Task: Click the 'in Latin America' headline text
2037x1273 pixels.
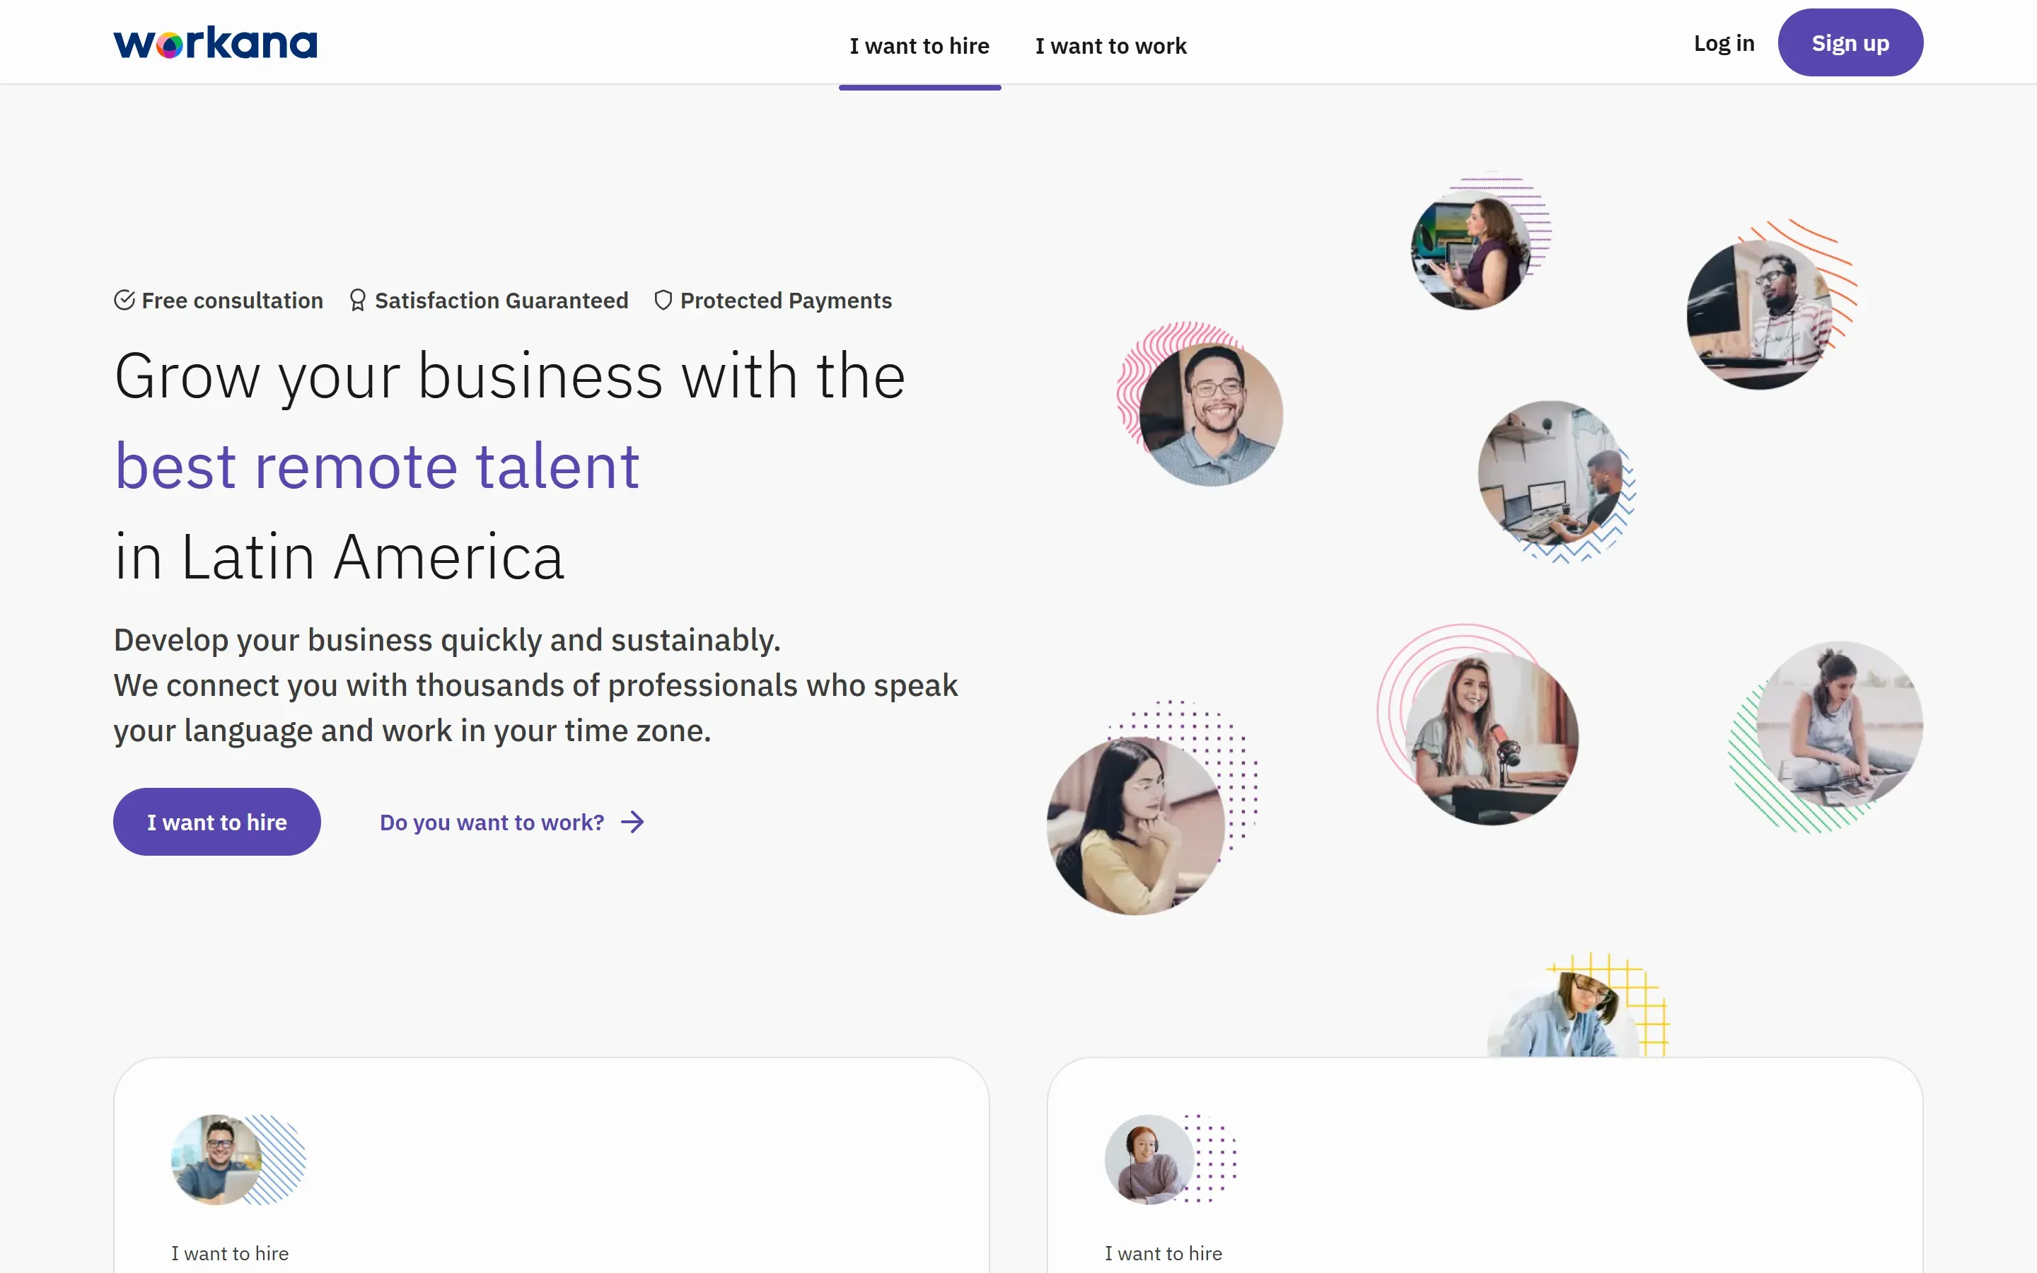Action: pos(339,557)
